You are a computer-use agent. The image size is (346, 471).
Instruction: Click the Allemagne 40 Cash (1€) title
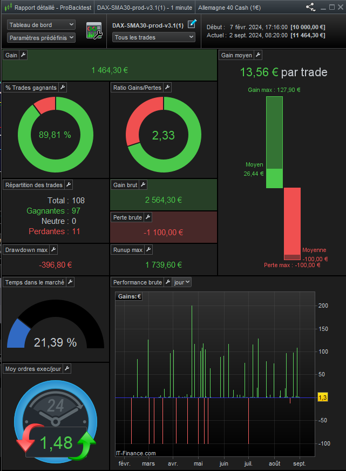click(229, 8)
